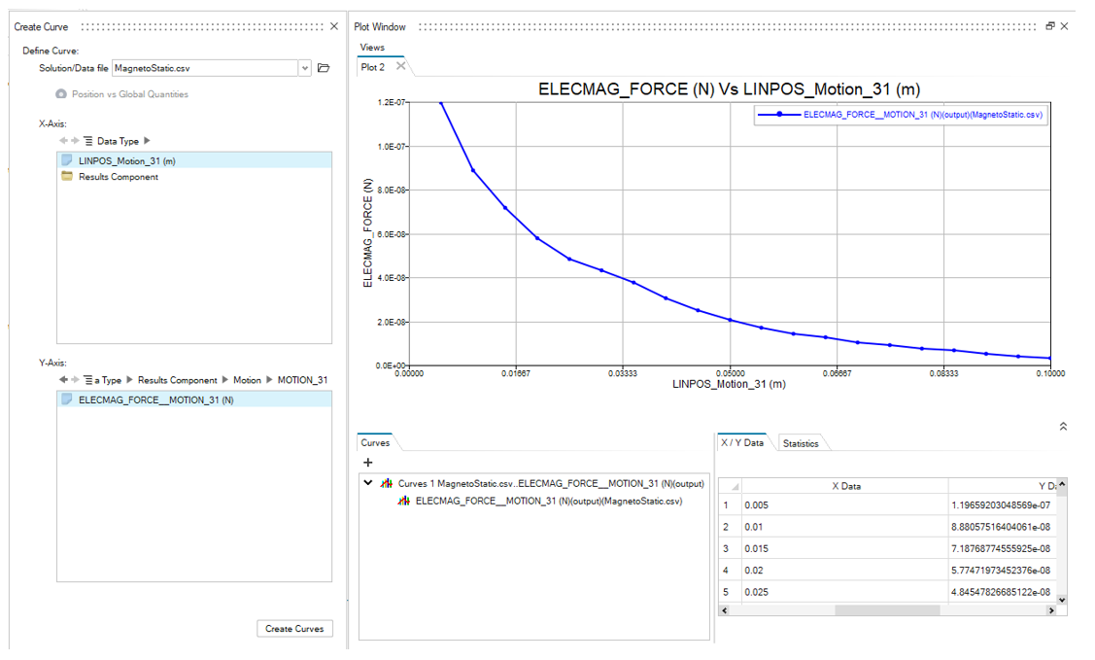
Task: Switch to the Statistics tab
Action: click(801, 443)
